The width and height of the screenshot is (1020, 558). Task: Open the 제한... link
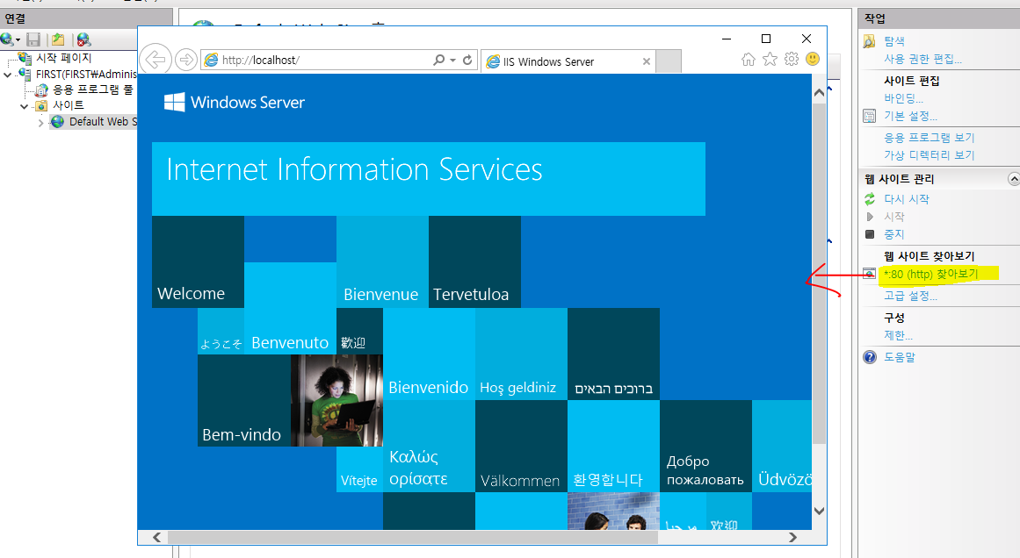(x=898, y=335)
